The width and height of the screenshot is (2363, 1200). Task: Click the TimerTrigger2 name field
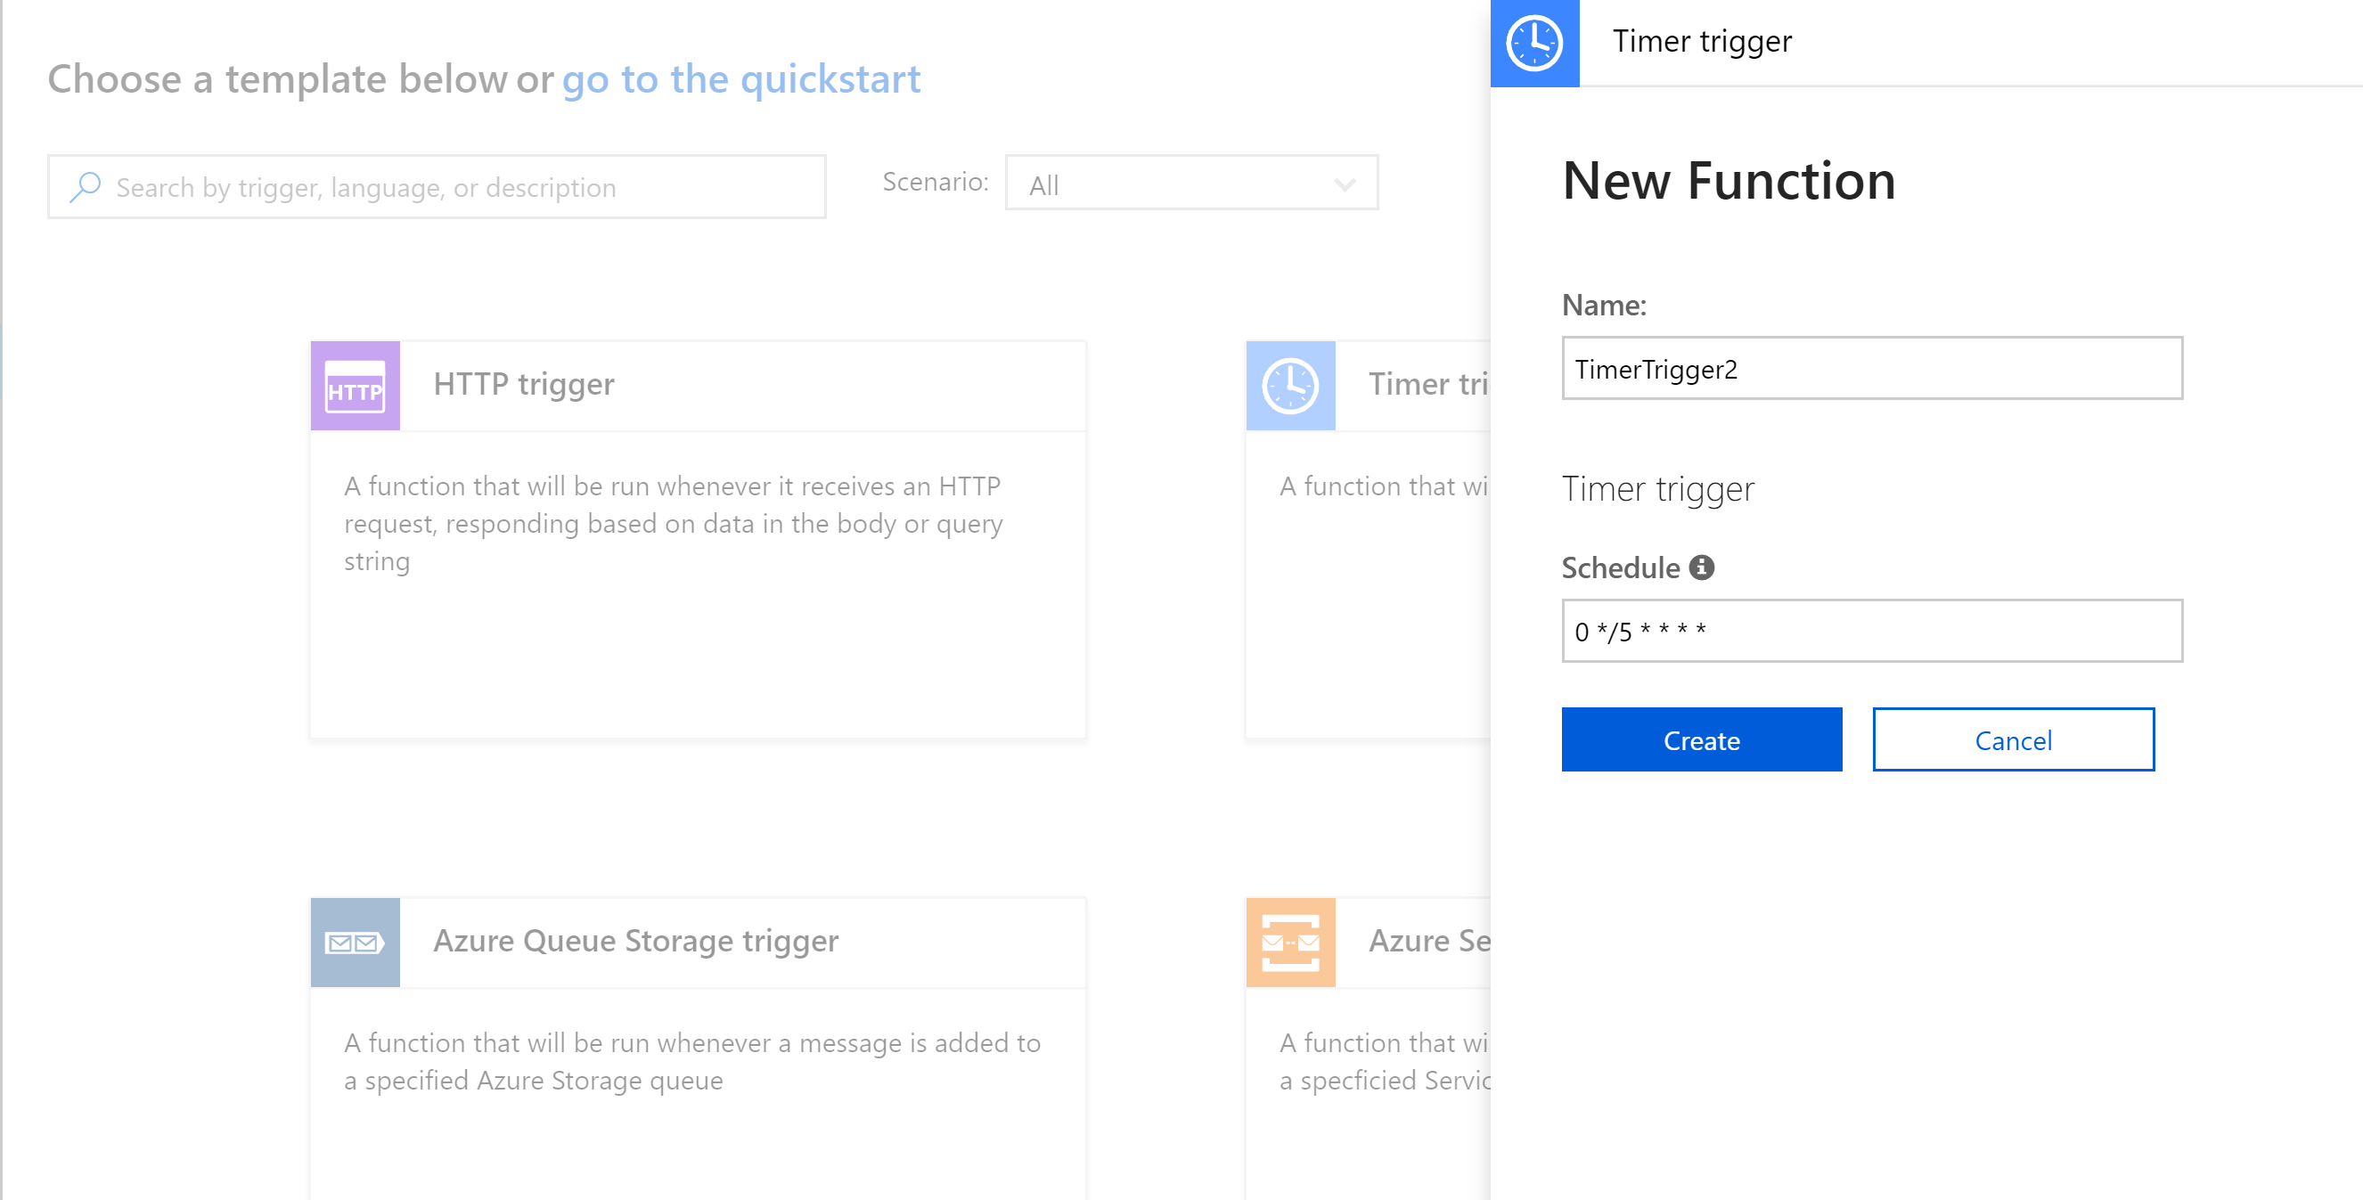coord(1871,370)
